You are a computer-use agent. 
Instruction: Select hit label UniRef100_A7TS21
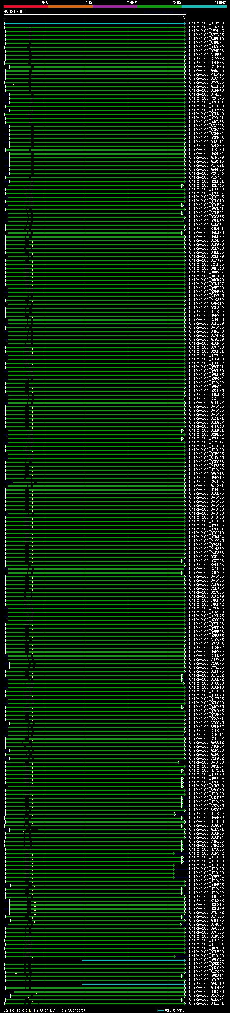click(x=206, y=486)
